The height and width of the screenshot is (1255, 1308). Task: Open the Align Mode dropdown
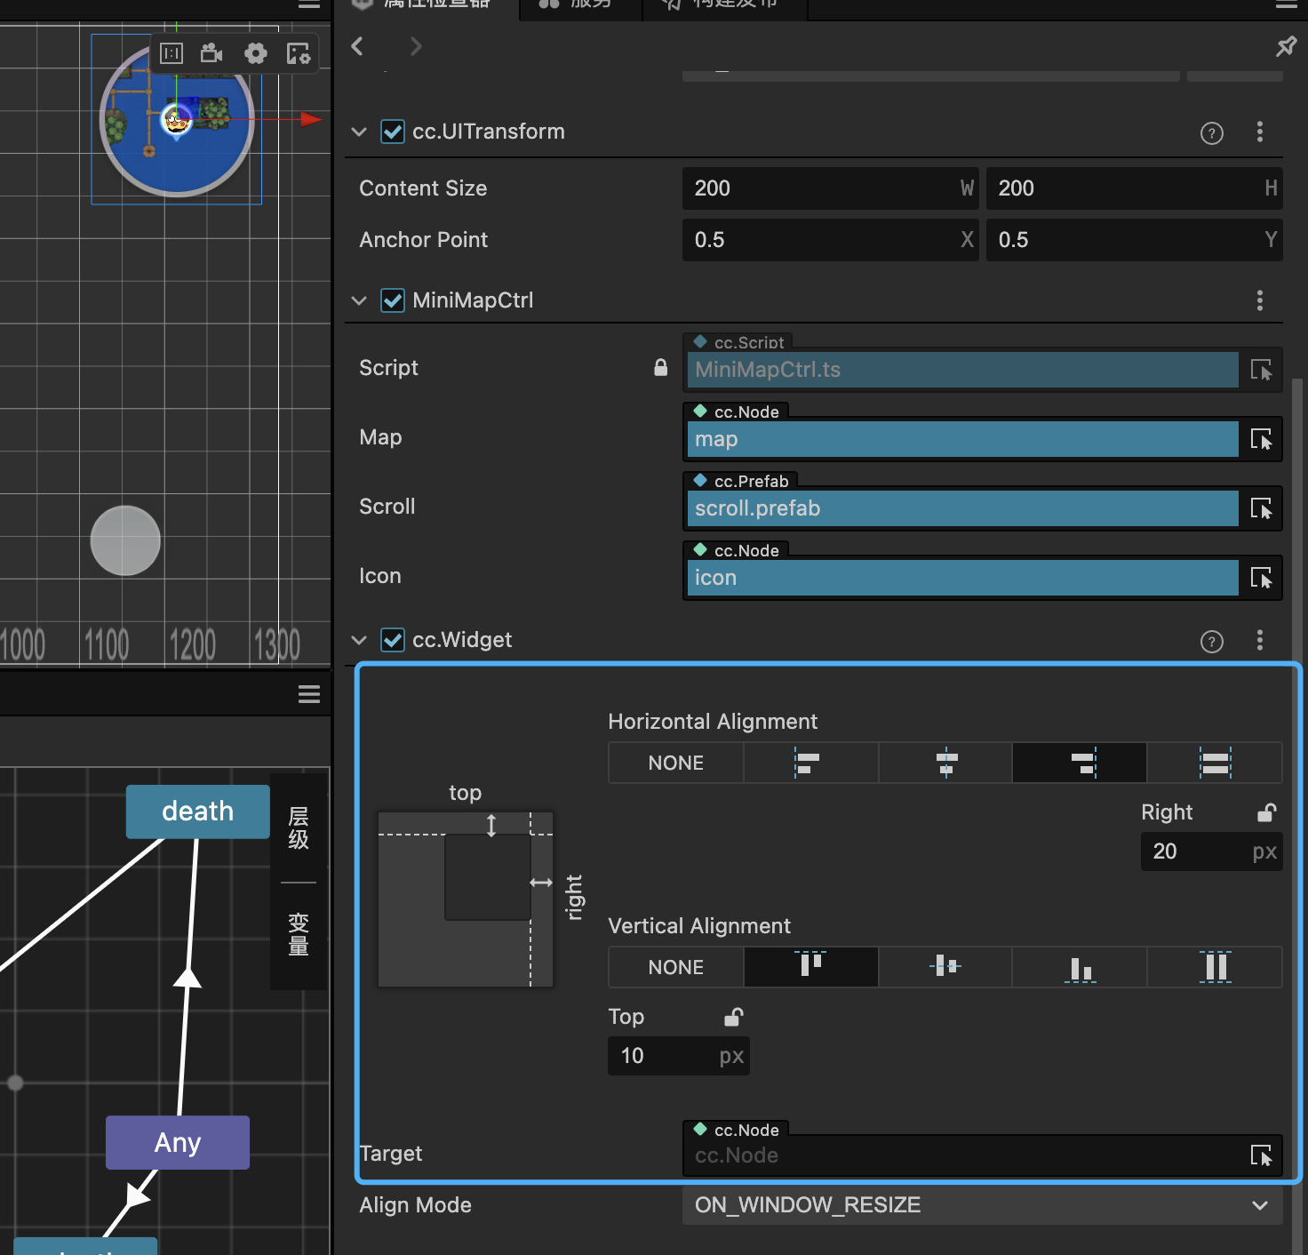(977, 1205)
